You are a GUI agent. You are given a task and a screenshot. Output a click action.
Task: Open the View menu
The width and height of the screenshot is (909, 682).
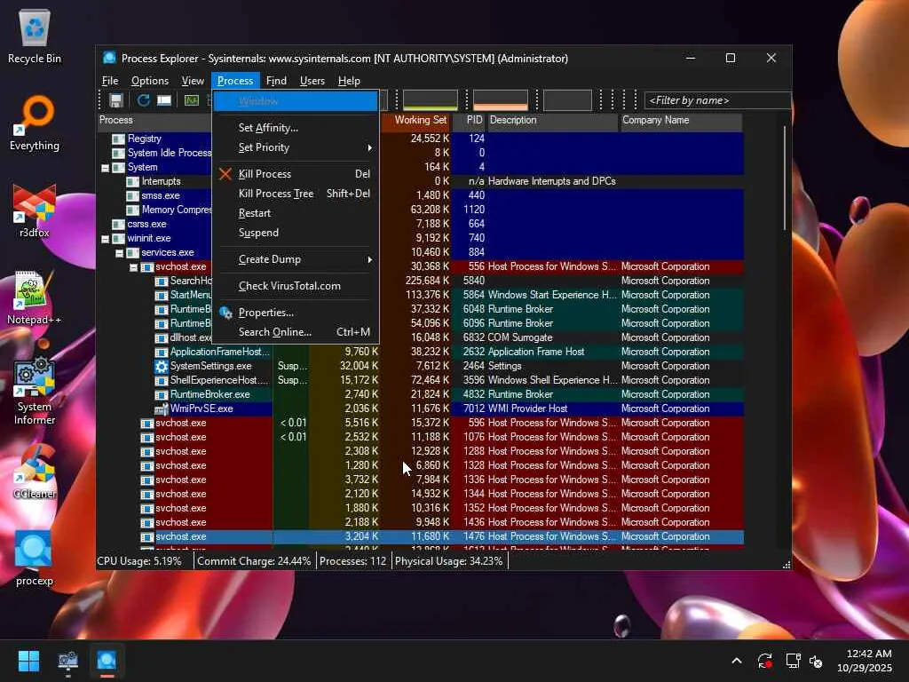click(x=193, y=81)
